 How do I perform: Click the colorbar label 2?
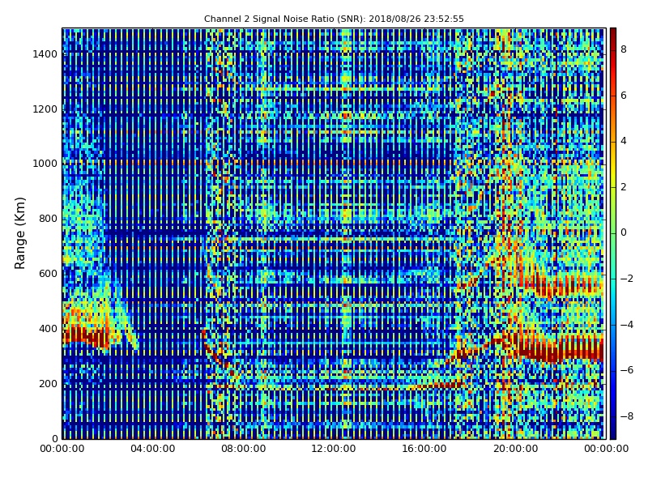click(624, 187)
